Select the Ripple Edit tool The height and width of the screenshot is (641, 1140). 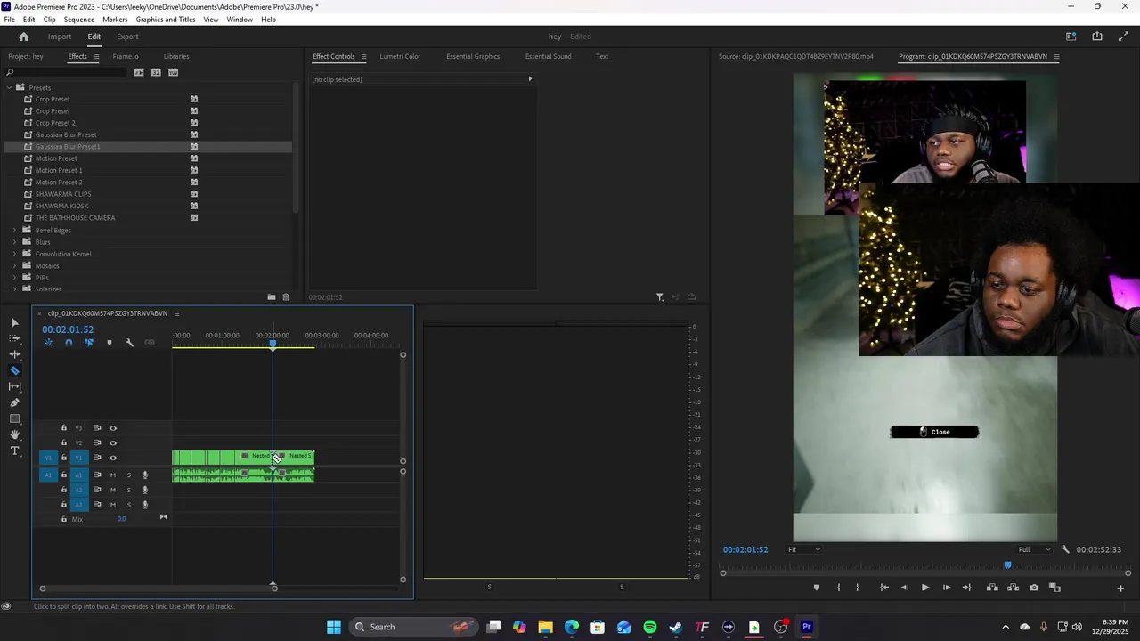(14, 354)
